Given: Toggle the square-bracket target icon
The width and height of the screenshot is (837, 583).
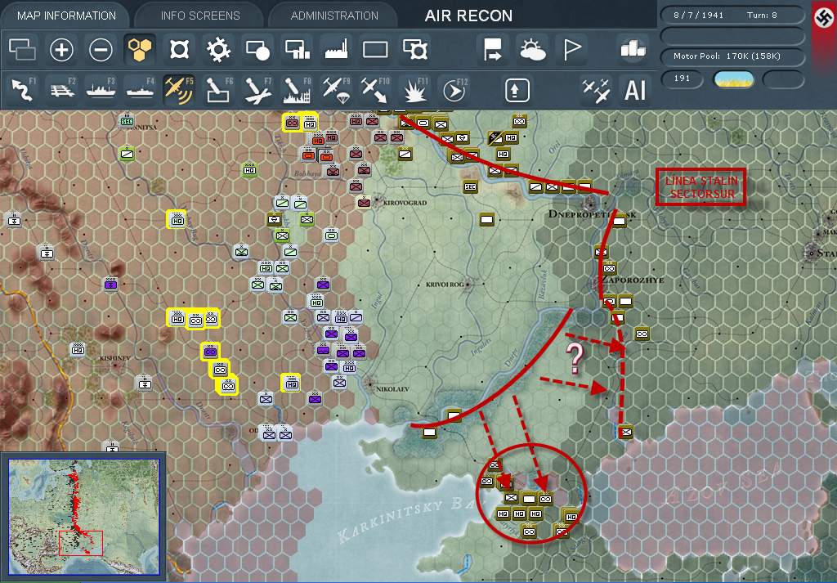Looking at the screenshot, I should [x=179, y=50].
